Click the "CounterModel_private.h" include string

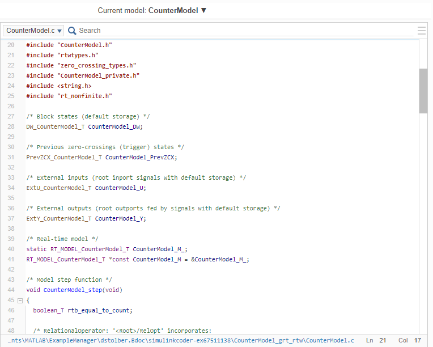click(98, 75)
